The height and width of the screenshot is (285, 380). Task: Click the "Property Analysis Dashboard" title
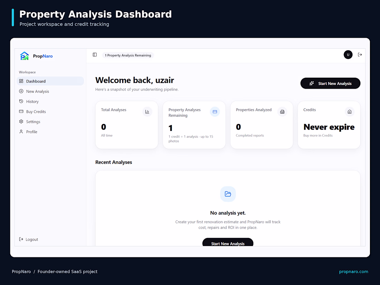click(x=95, y=14)
